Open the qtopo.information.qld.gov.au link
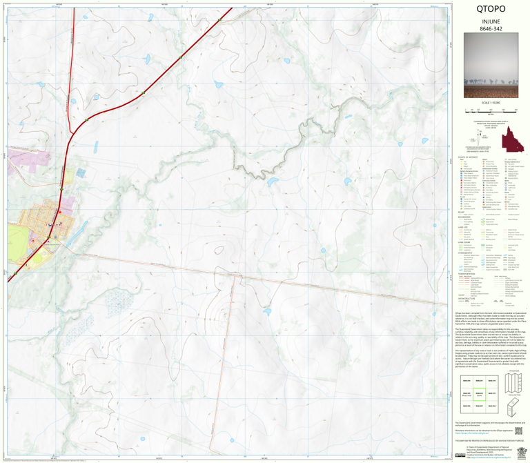The height and width of the screenshot is (463, 530). click(471, 433)
